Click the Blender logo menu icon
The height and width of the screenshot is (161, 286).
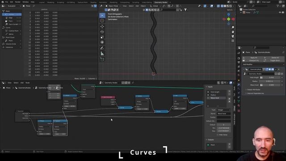[x=2, y=2]
